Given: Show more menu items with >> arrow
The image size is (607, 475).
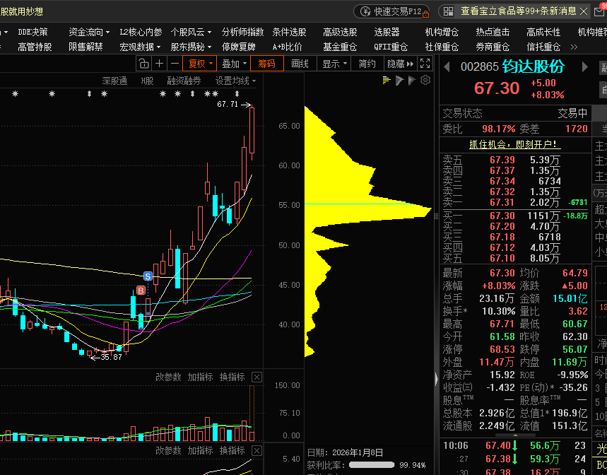Looking at the screenshot, I should (x=574, y=47).
